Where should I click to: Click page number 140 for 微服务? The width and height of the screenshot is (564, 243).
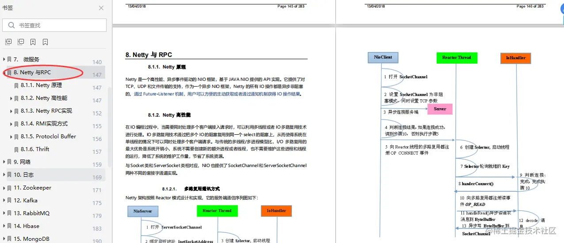click(97, 62)
